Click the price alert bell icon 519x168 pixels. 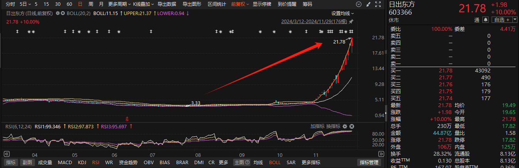(x=485, y=20)
